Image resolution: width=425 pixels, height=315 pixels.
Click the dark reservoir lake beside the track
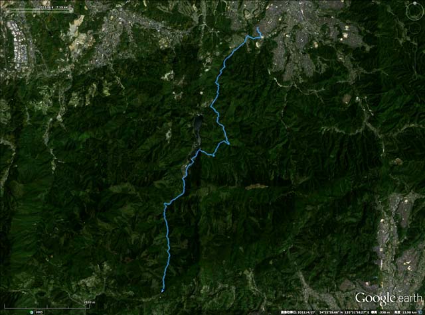point(198,127)
